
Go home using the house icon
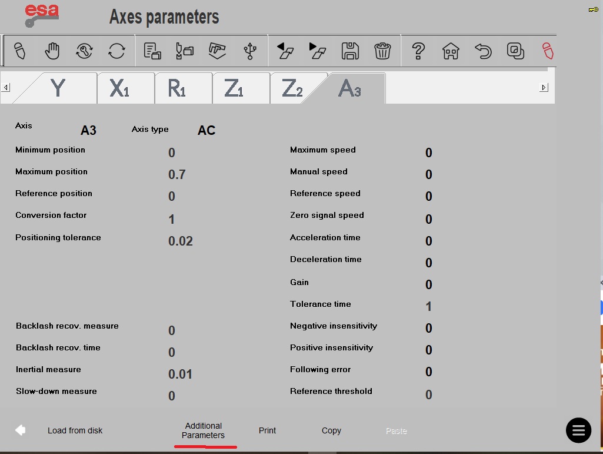451,51
